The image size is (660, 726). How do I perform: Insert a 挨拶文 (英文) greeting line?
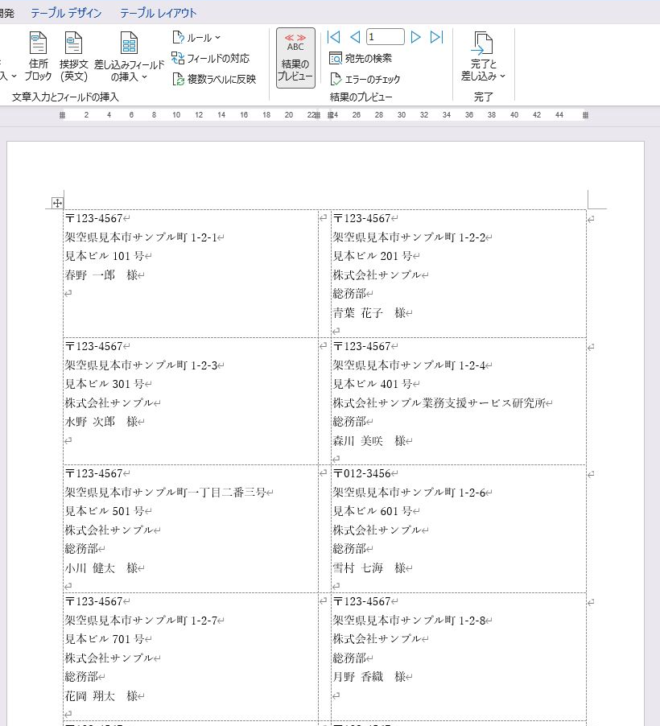point(73,56)
